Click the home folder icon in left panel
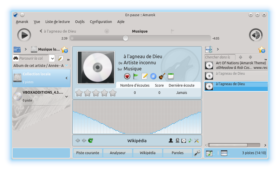The height and width of the screenshot is (171, 280). click(17, 49)
